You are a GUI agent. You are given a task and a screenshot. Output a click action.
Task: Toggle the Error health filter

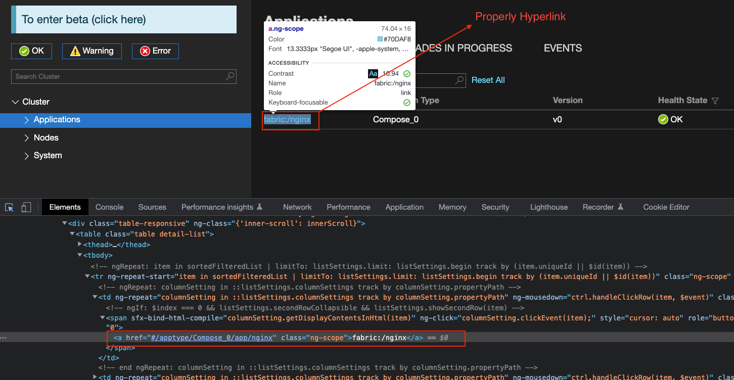click(x=155, y=51)
